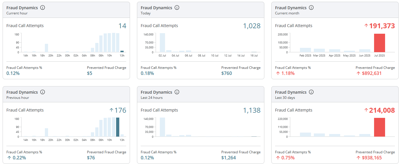Select the red bar in Last 30 days chart
The width and height of the screenshot is (401, 166).
click(x=379, y=127)
